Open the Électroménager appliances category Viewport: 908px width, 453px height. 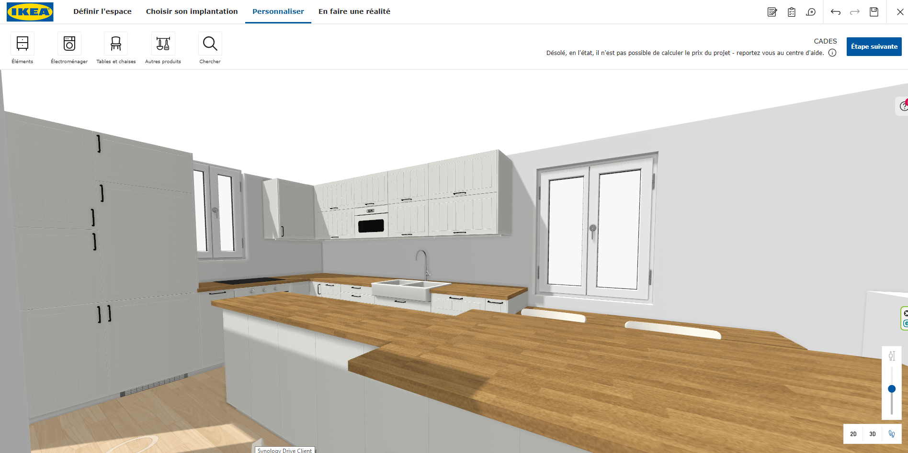coord(69,44)
